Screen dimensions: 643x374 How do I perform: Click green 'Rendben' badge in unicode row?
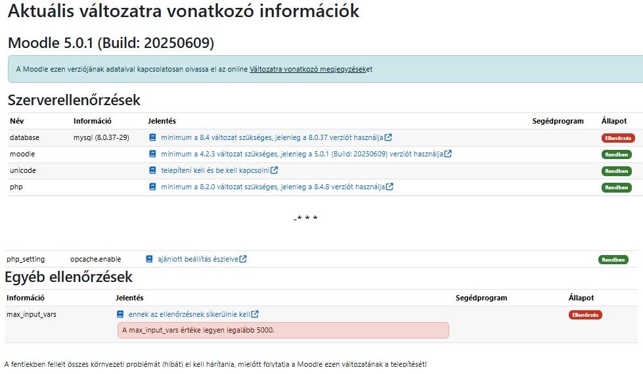616,171
